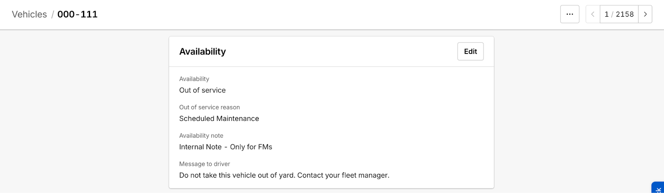This screenshot has height=193, width=664.
Task: Open the three-dot more options menu
Action: [x=569, y=14]
